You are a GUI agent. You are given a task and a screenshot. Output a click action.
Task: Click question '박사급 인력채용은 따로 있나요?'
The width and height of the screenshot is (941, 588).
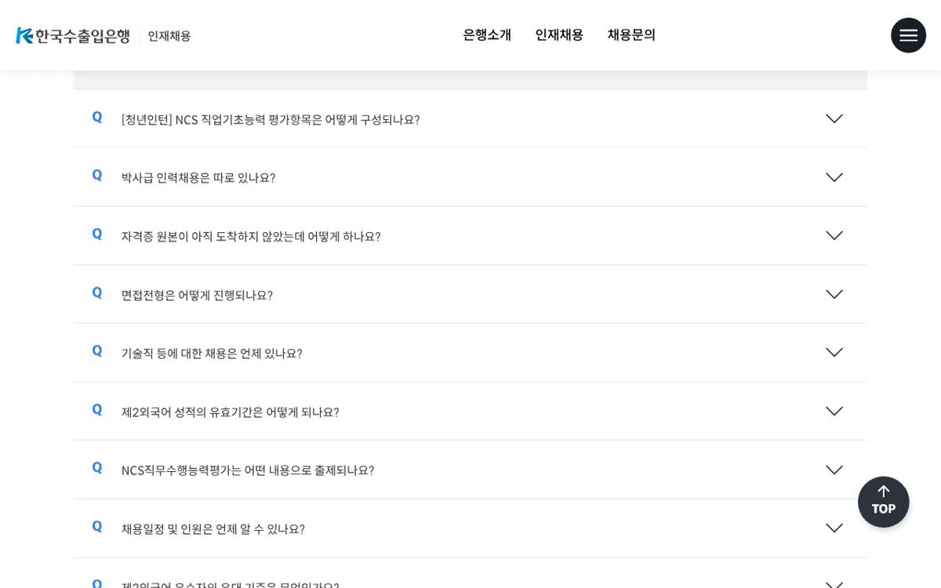coord(198,178)
